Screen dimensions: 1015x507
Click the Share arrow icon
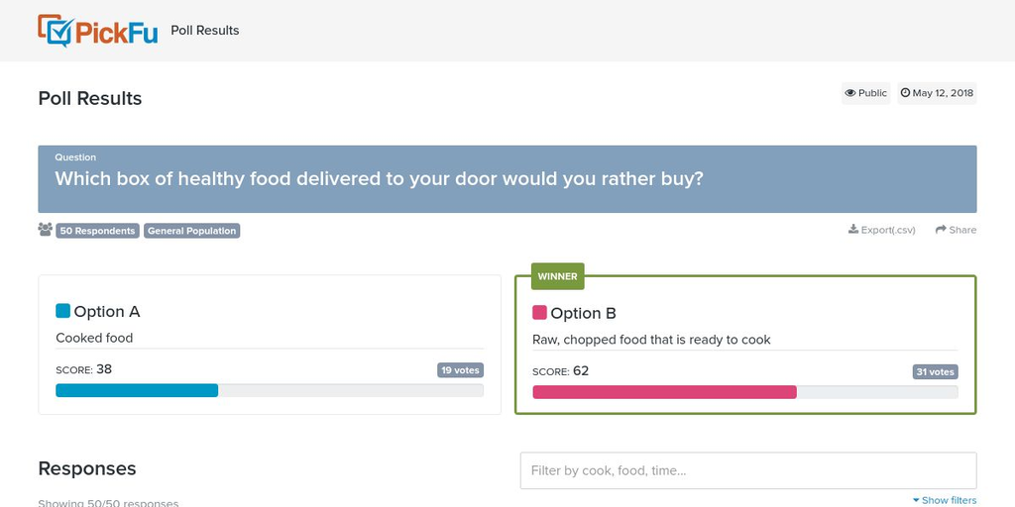941,230
